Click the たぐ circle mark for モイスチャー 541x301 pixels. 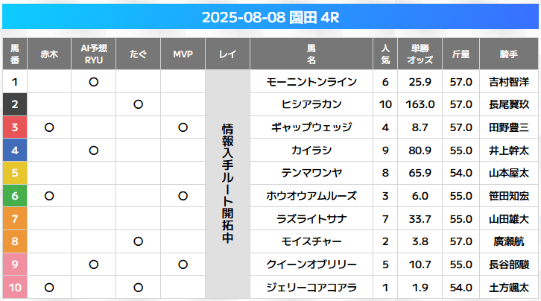click(139, 241)
